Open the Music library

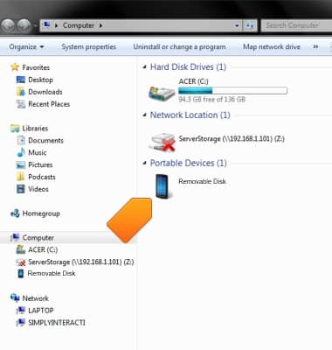coord(38,152)
